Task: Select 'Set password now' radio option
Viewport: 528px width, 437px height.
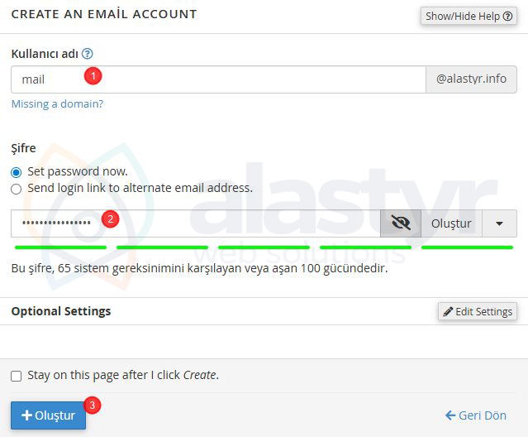Action: [17, 172]
